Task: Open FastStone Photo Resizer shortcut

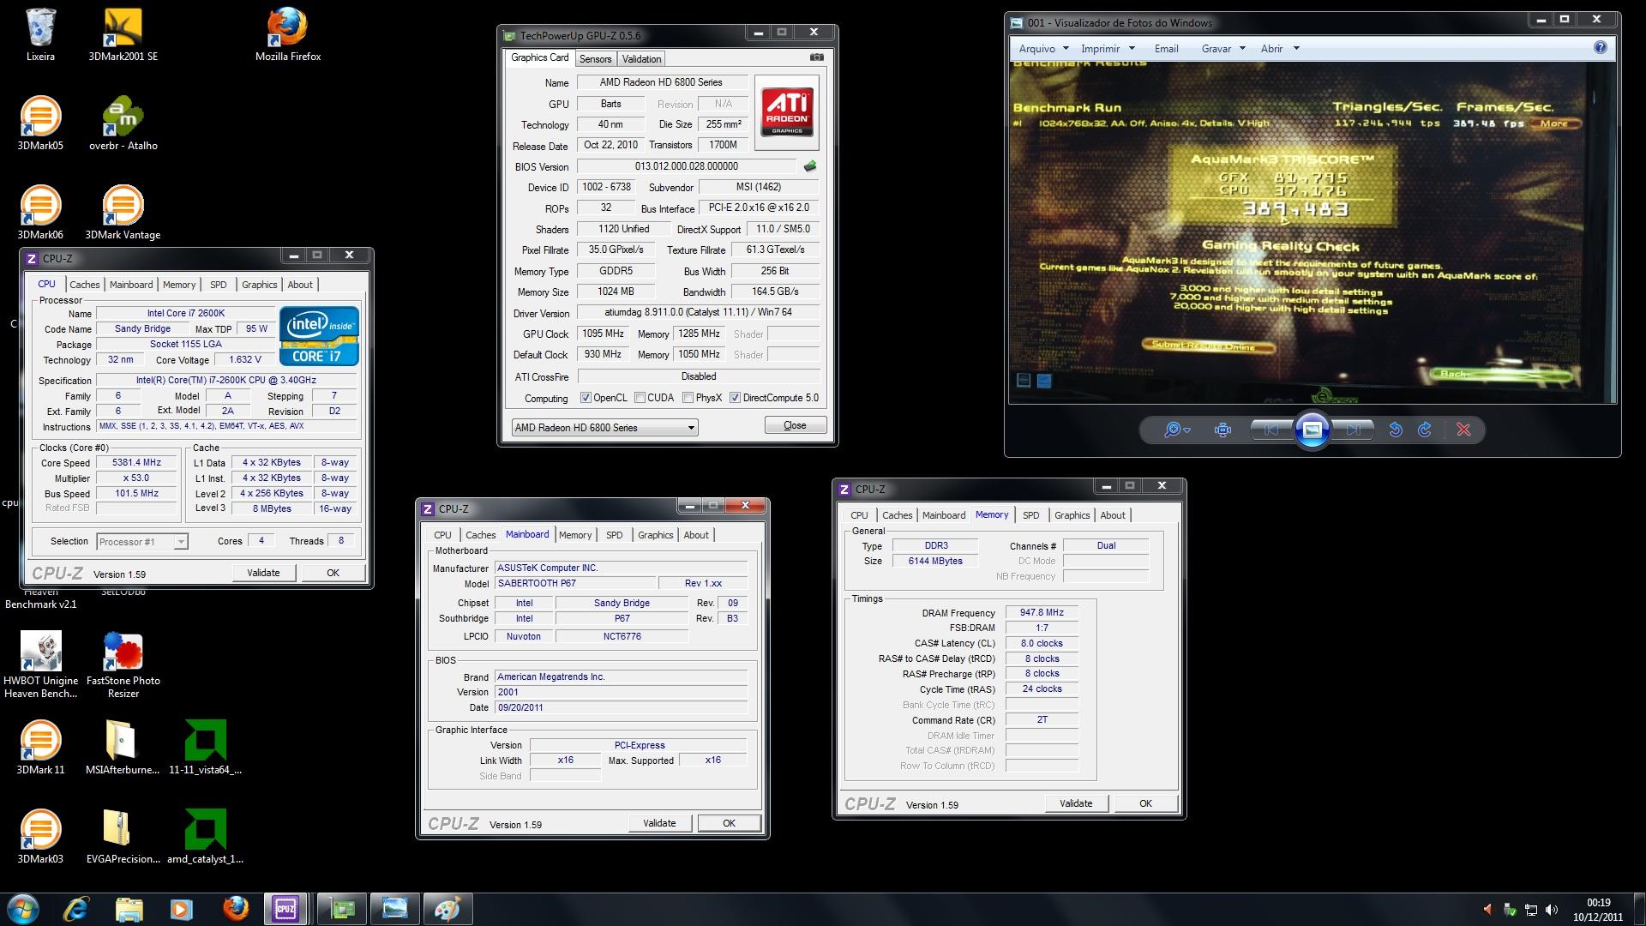Action: point(123,664)
